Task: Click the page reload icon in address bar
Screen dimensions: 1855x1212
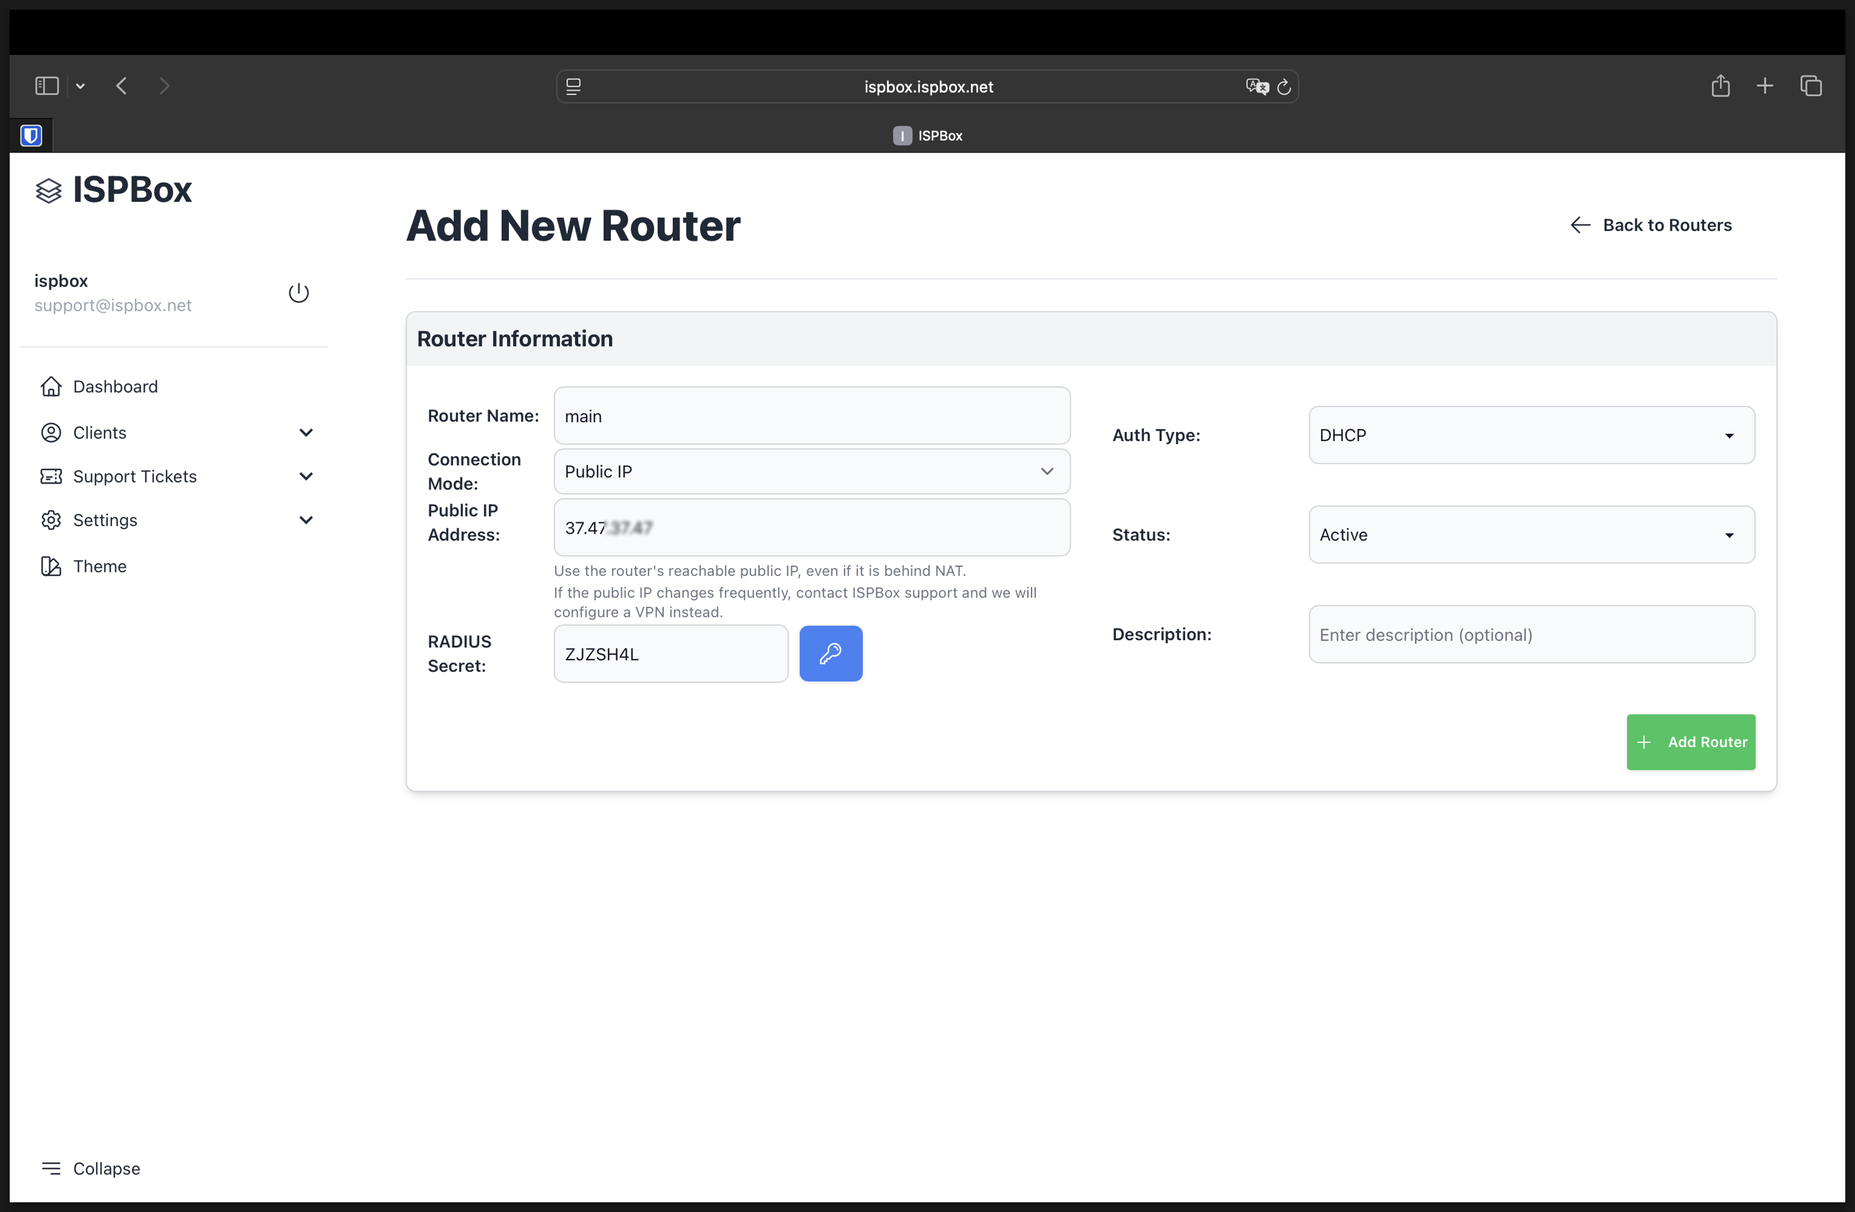Action: click(1284, 86)
